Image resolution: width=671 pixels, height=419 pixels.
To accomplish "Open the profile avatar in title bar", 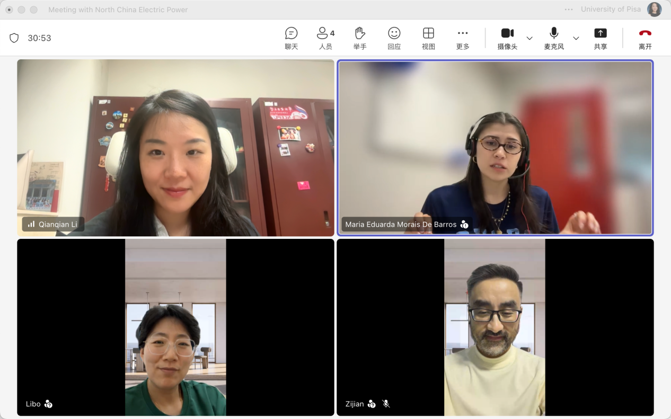I will coord(655,10).
